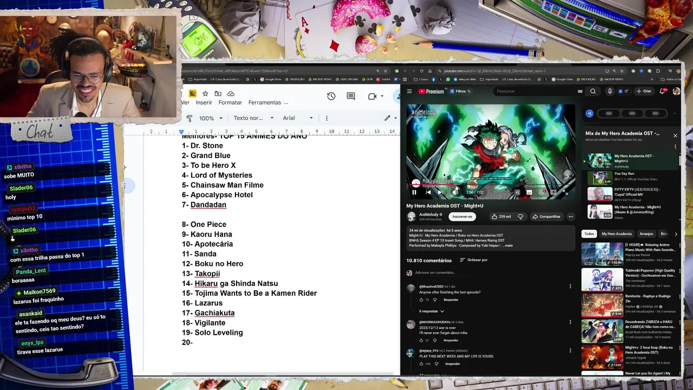
Task: Open the Formatar menu in Docs
Action: [230, 102]
